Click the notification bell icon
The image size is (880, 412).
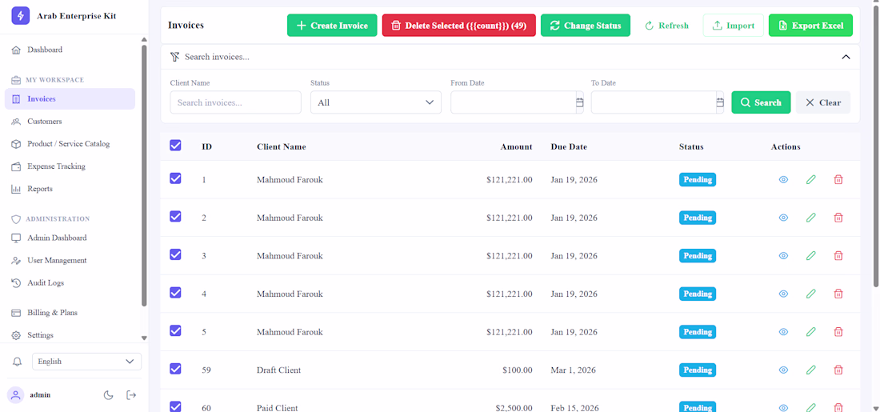tap(16, 362)
